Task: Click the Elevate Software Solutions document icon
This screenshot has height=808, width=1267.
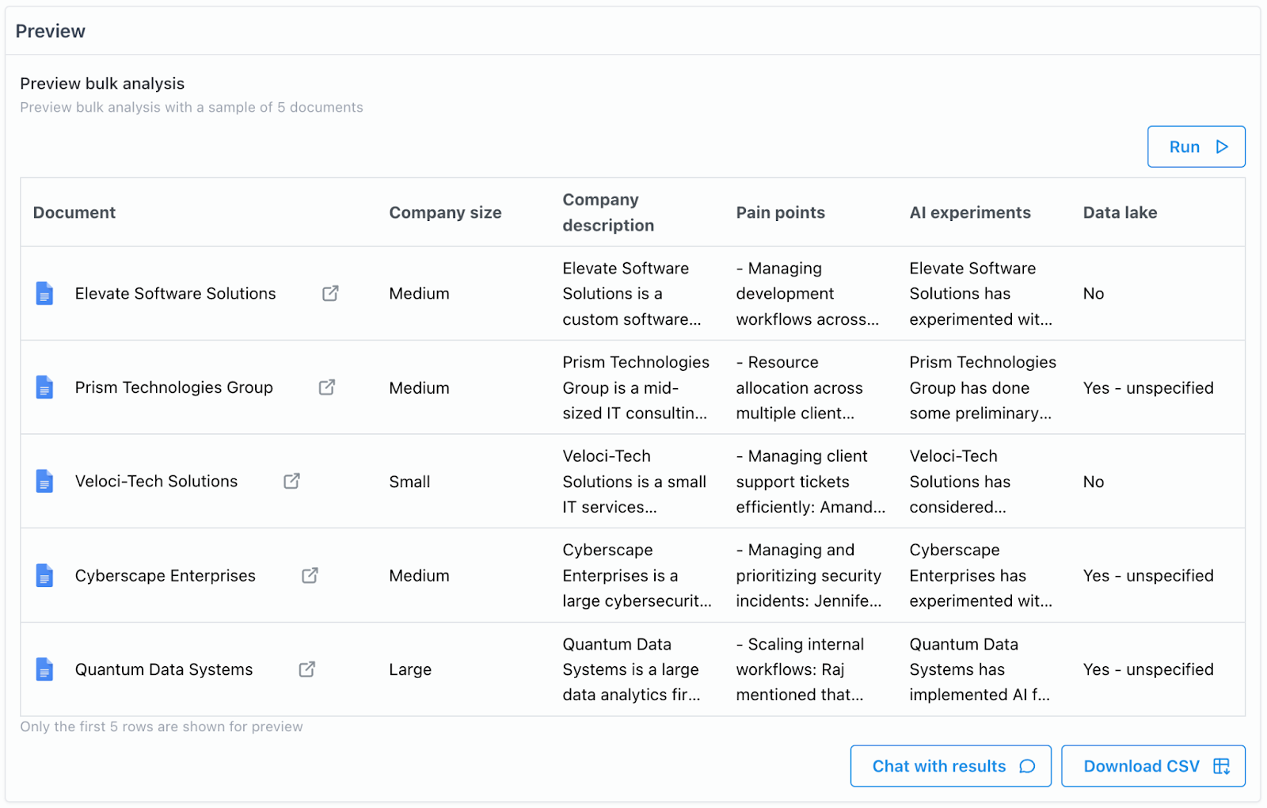Action: (x=45, y=293)
